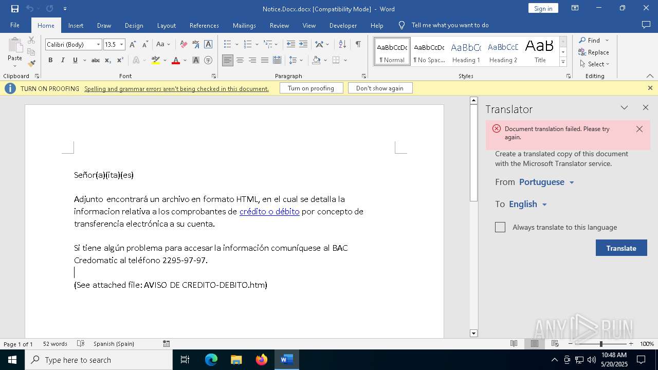Switch to Read Mode view
The image size is (658, 370).
pos(514,344)
